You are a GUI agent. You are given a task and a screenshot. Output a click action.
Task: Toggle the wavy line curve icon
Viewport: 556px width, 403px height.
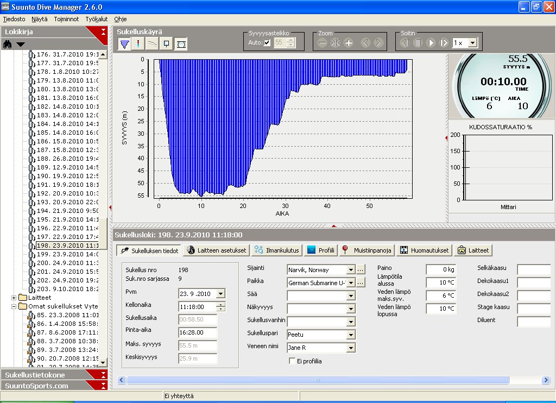point(152,43)
